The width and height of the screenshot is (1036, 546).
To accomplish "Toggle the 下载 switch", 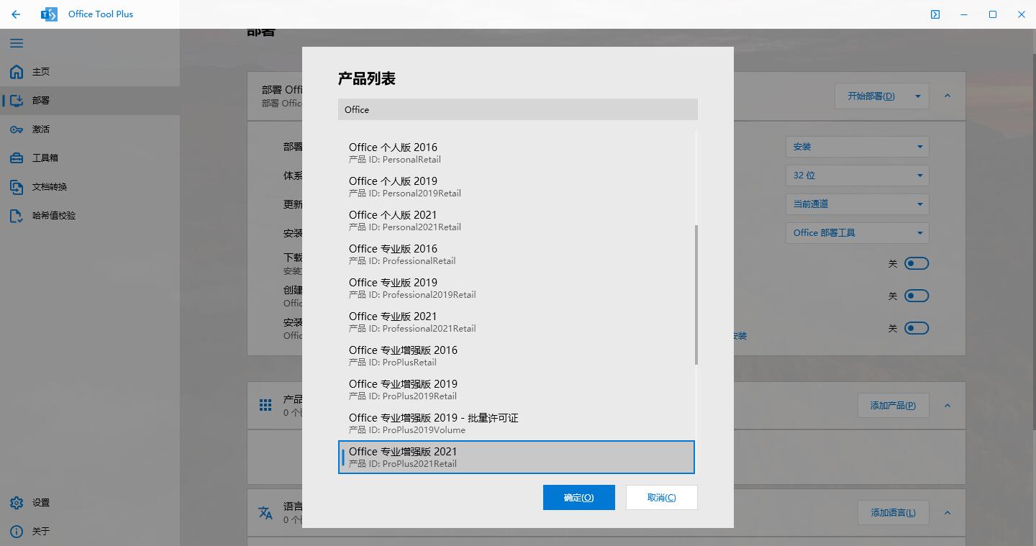I will click(x=917, y=263).
